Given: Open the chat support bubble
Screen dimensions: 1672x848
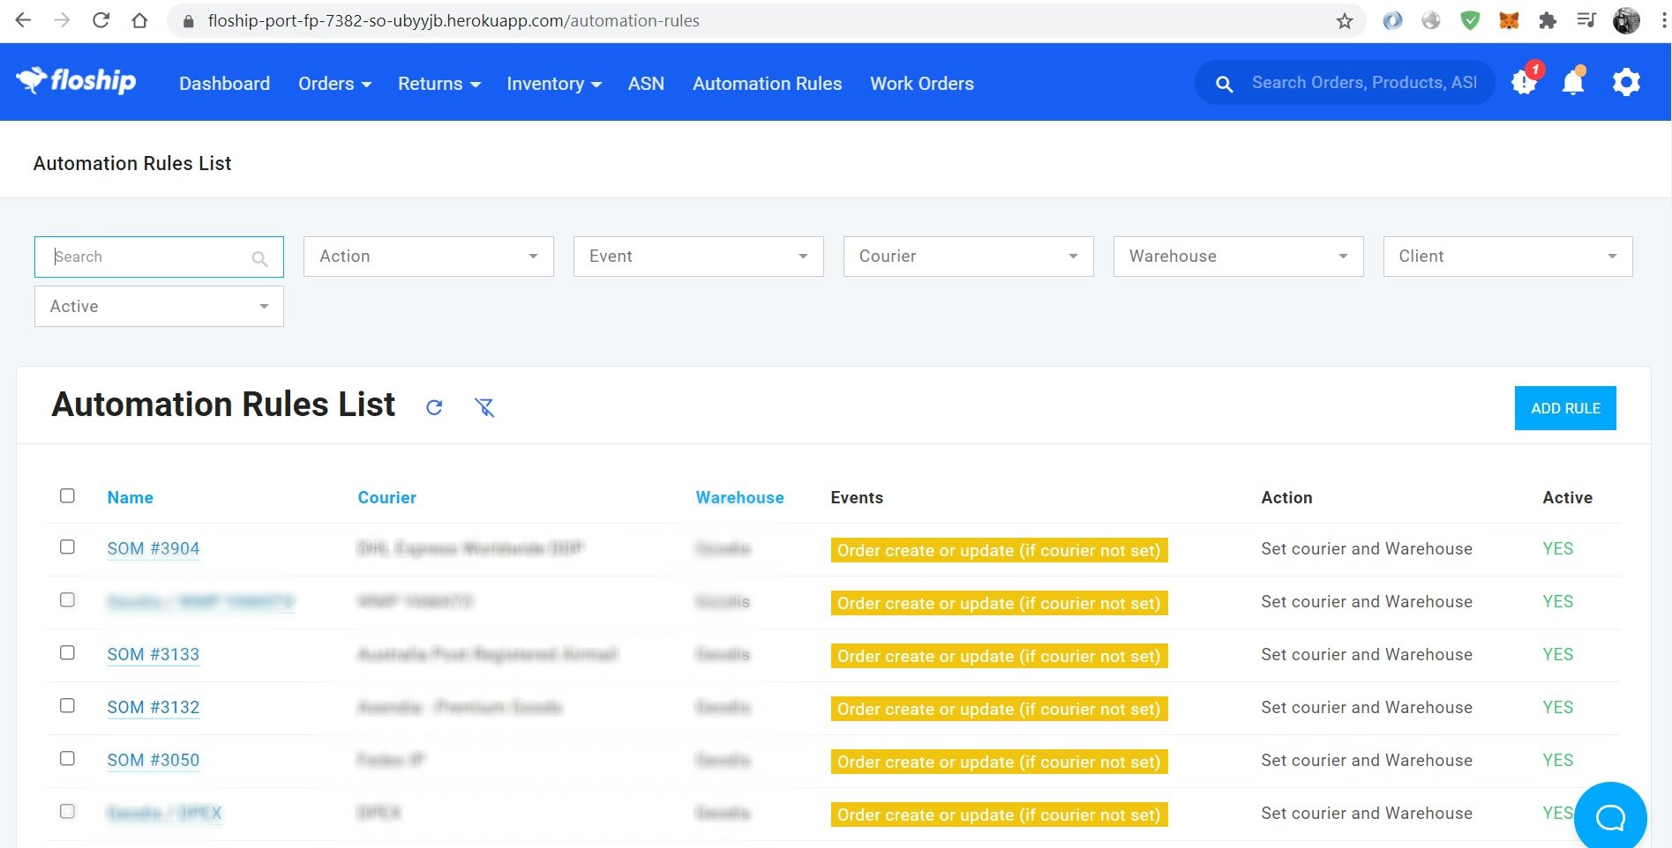Looking at the screenshot, I should [x=1609, y=817].
